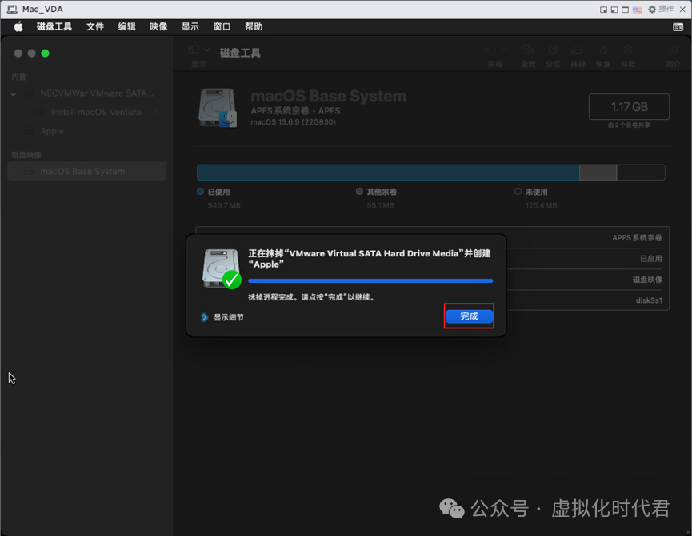Expand 显示细节 disclosure arrow
This screenshot has width=692, height=536.
coord(204,317)
